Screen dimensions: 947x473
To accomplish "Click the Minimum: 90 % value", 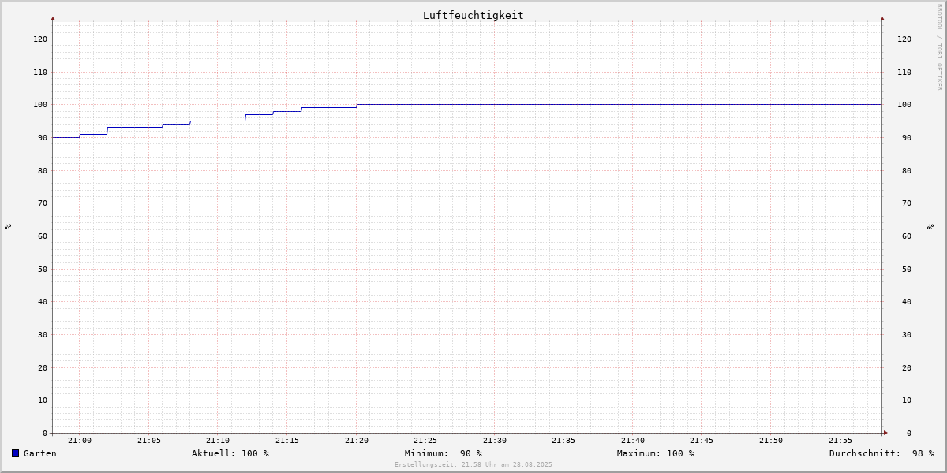I will click(444, 453).
